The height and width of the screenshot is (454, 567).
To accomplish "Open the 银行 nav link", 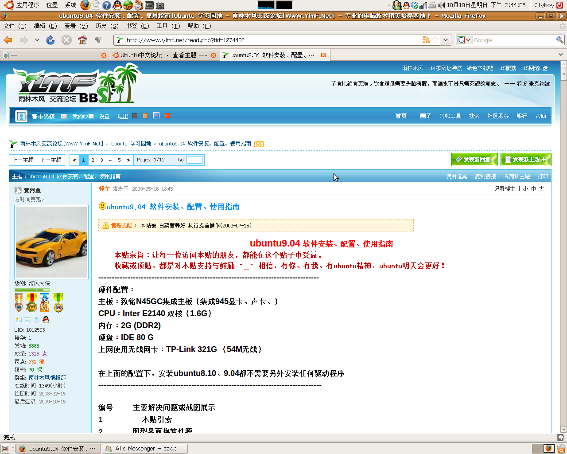I will (x=522, y=116).
